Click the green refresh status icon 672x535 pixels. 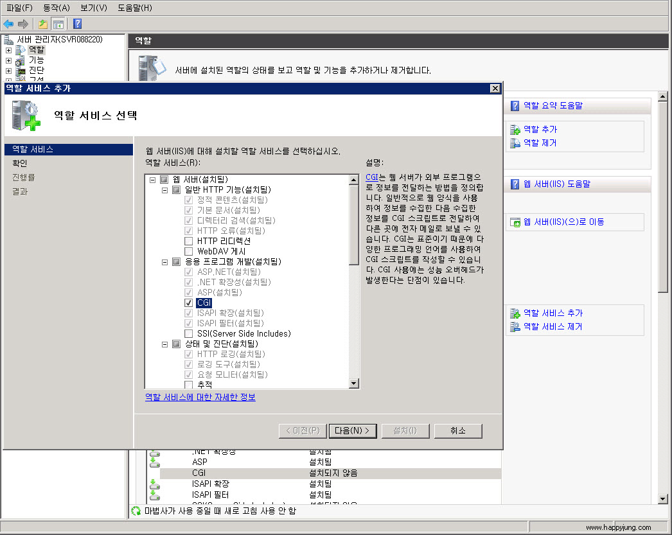click(x=136, y=511)
